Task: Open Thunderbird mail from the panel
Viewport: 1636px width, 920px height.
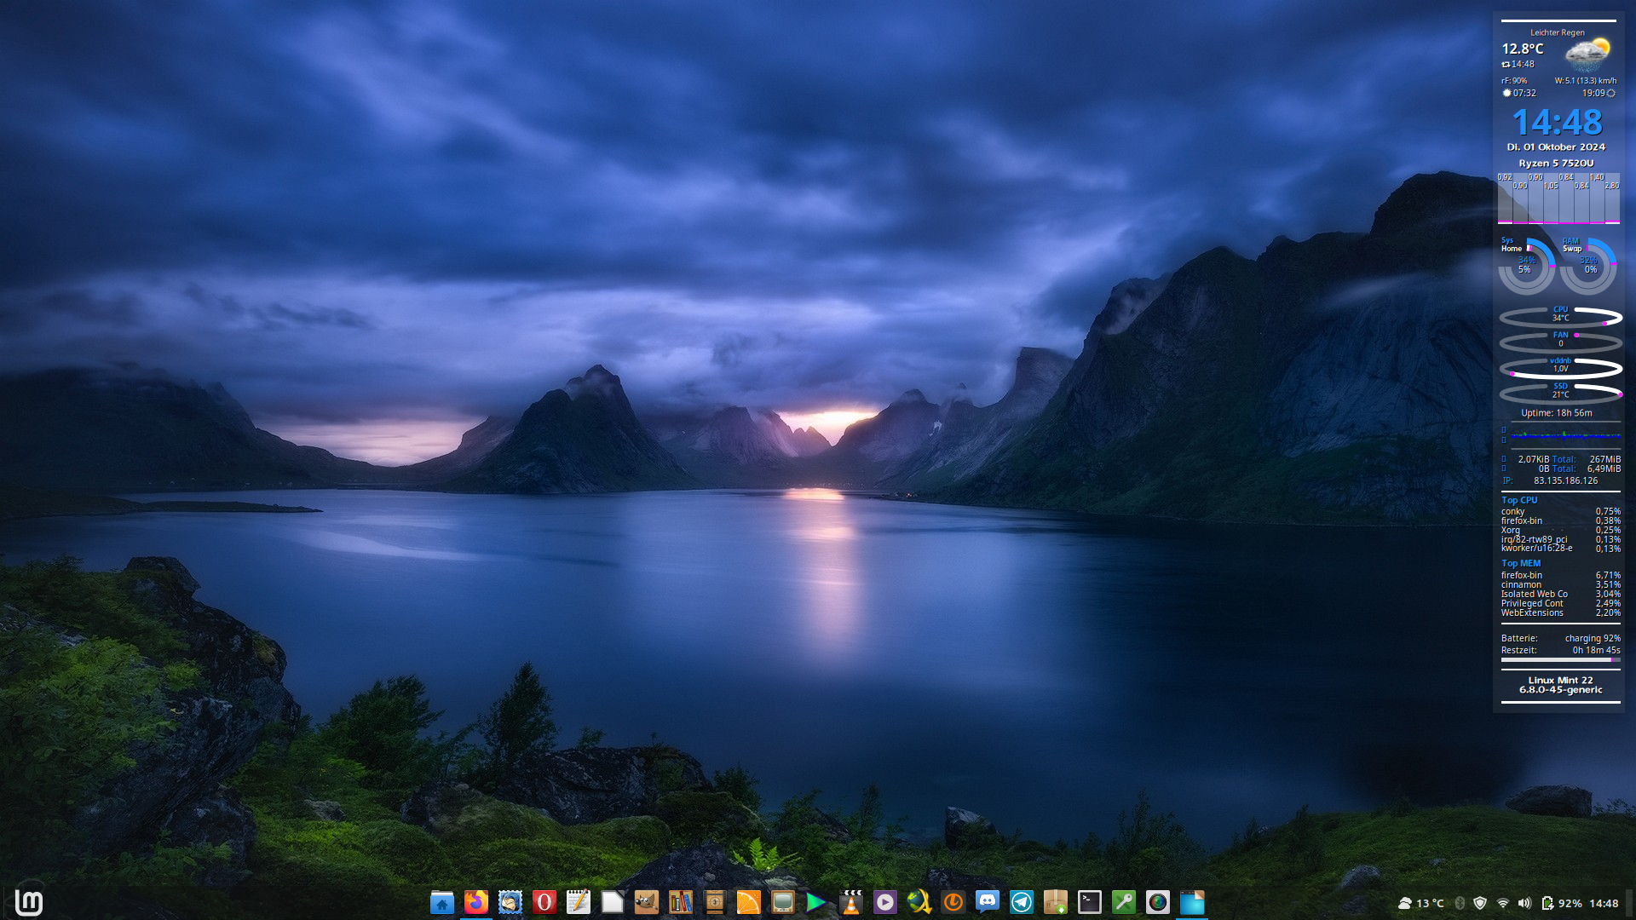Action: click(510, 902)
